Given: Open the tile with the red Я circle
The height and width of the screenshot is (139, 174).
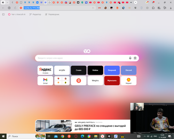Looking at the screenshot, I should click(x=79, y=81).
